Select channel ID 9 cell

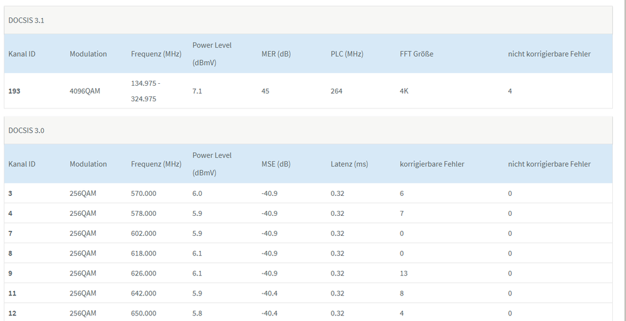(x=11, y=273)
